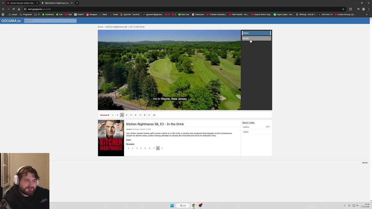The width and height of the screenshot is (372, 209).
Task: Open the Kitchen Nightmares S8 breadcrumb
Action: [117, 27]
